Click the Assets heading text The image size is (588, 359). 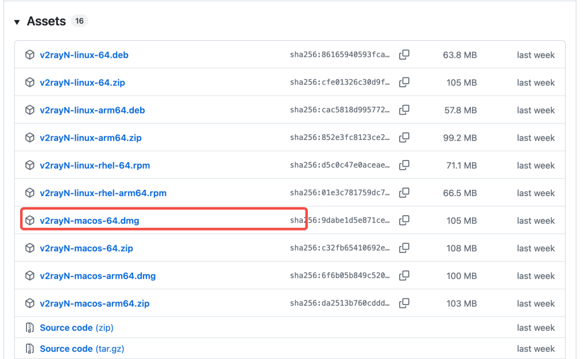(x=47, y=21)
